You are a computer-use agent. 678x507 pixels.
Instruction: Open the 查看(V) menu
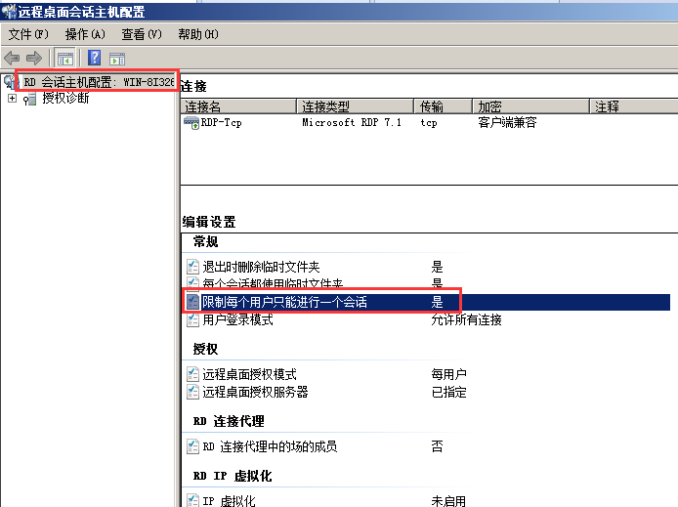141,34
